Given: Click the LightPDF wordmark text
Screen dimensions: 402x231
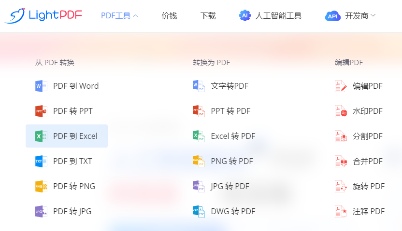Looking at the screenshot, I should (x=55, y=15).
